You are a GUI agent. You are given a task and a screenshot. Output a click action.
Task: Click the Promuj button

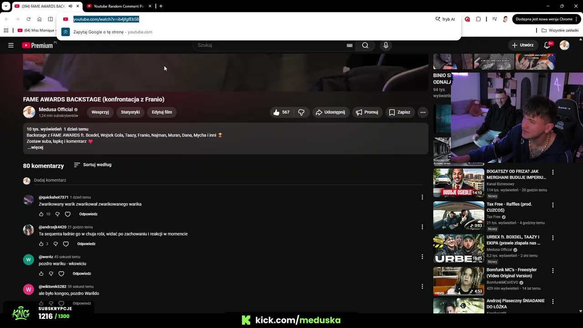(367, 112)
